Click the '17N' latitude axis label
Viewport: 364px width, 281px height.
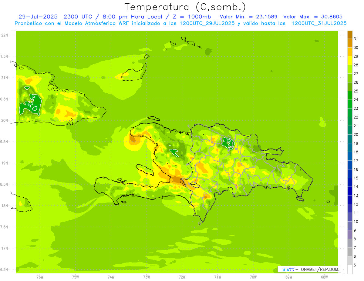(x=5, y=248)
